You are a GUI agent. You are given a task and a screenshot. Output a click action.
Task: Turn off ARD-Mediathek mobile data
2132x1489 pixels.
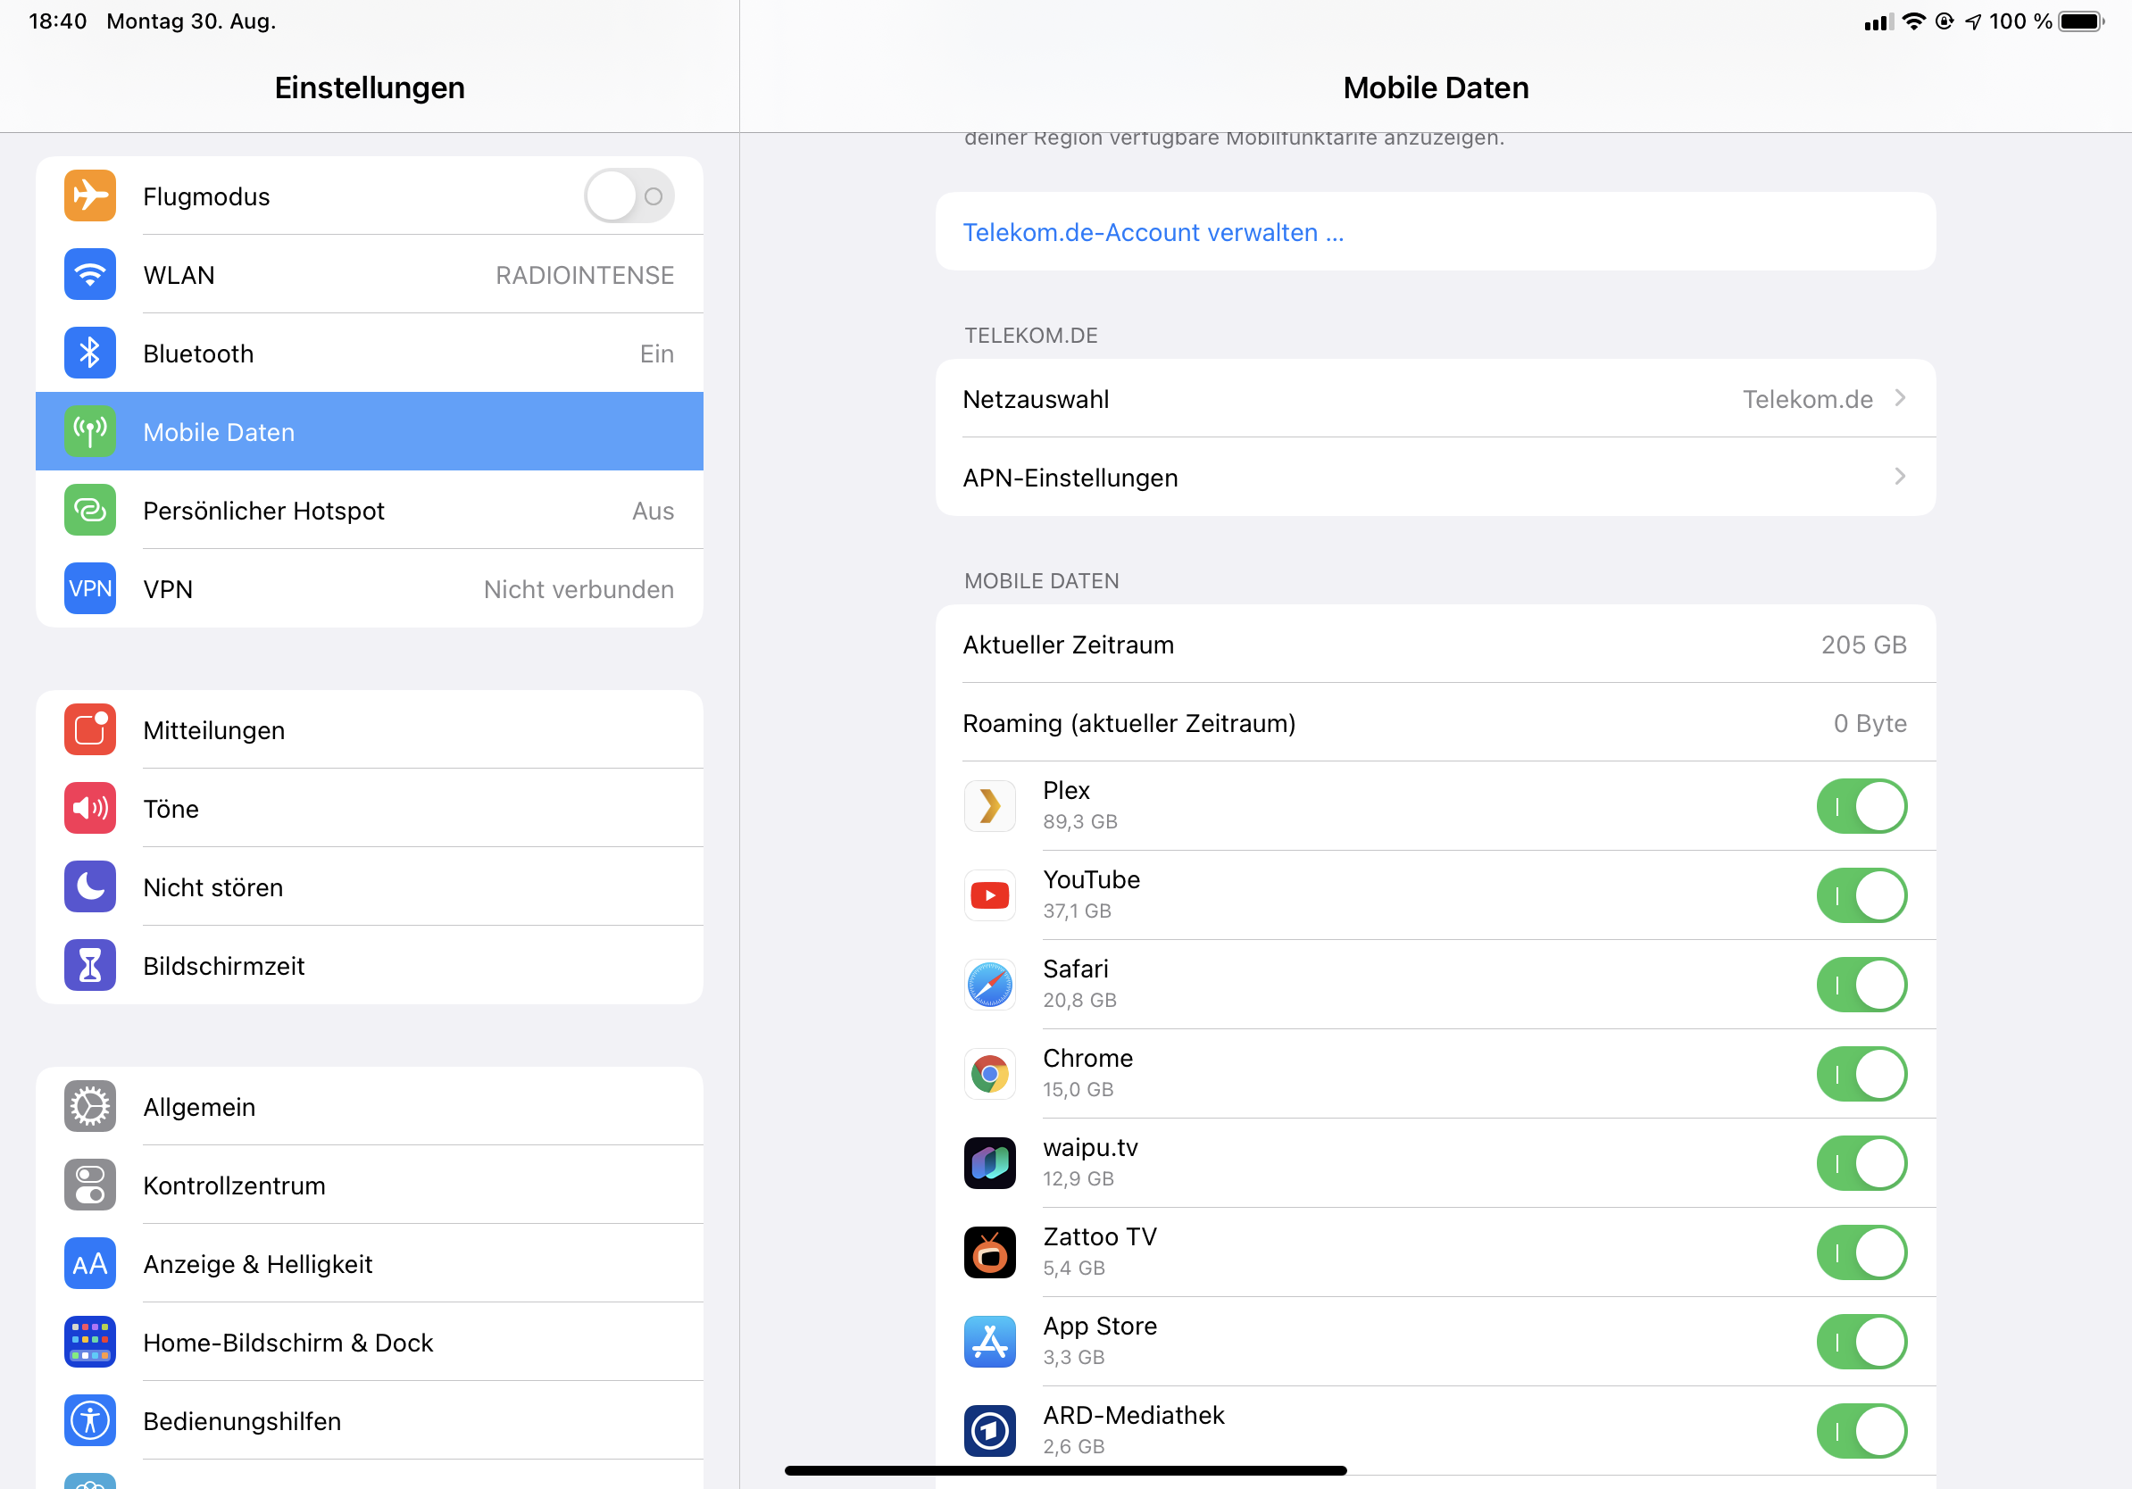click(1861, 1430)
